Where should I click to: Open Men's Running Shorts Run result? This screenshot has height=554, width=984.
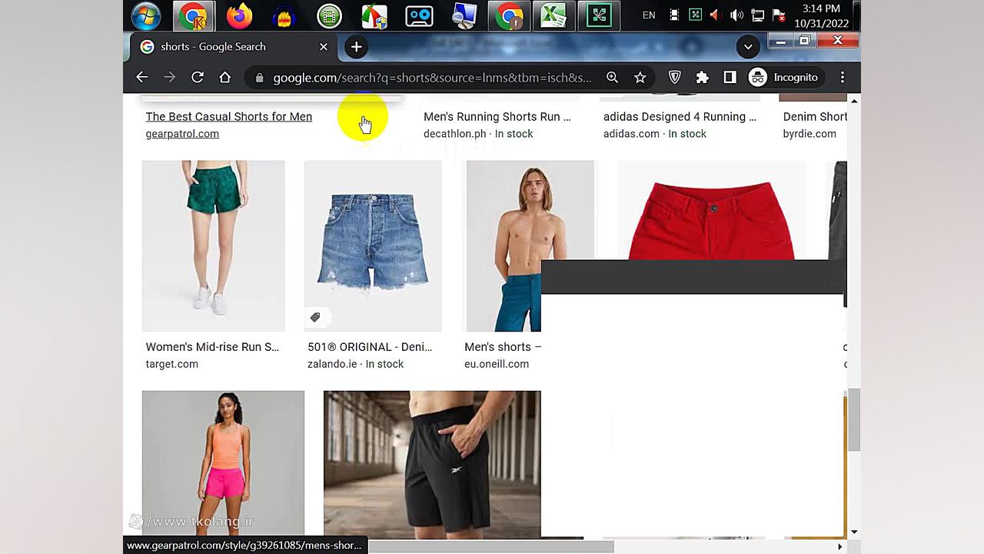497,116
